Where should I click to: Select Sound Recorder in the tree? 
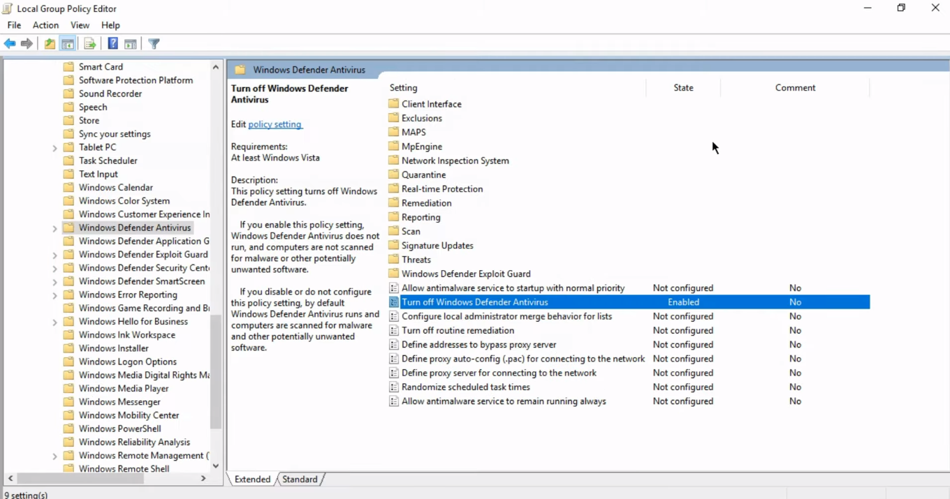click(x=110, y=94)
